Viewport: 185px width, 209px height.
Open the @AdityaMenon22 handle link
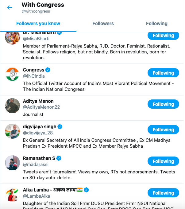(41, 107)
